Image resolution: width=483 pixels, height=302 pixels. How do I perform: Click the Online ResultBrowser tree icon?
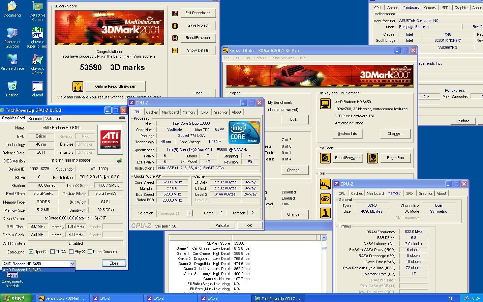pos(78,87)
